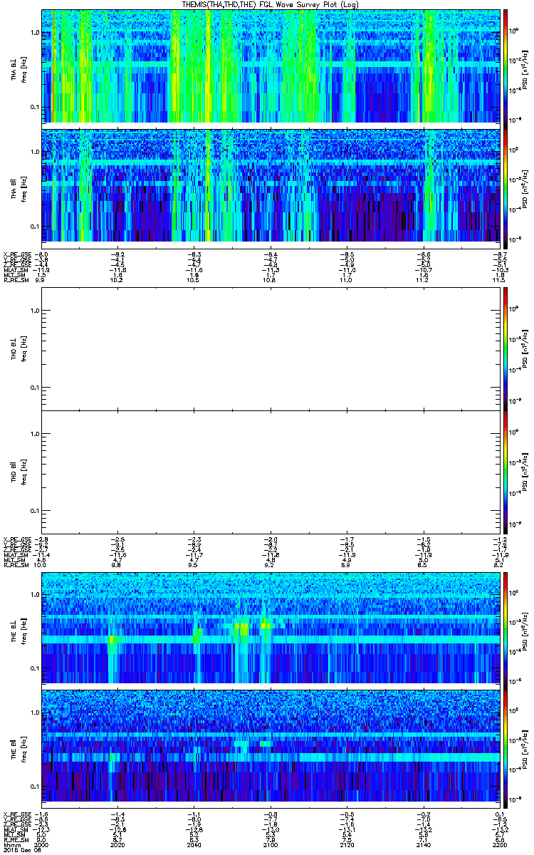534x855 pixels.
Task: Click the plot title "THEMIS(THA,THD,THE) FGL Wave Survey Plot (Log)"
Action: point(271,4)
